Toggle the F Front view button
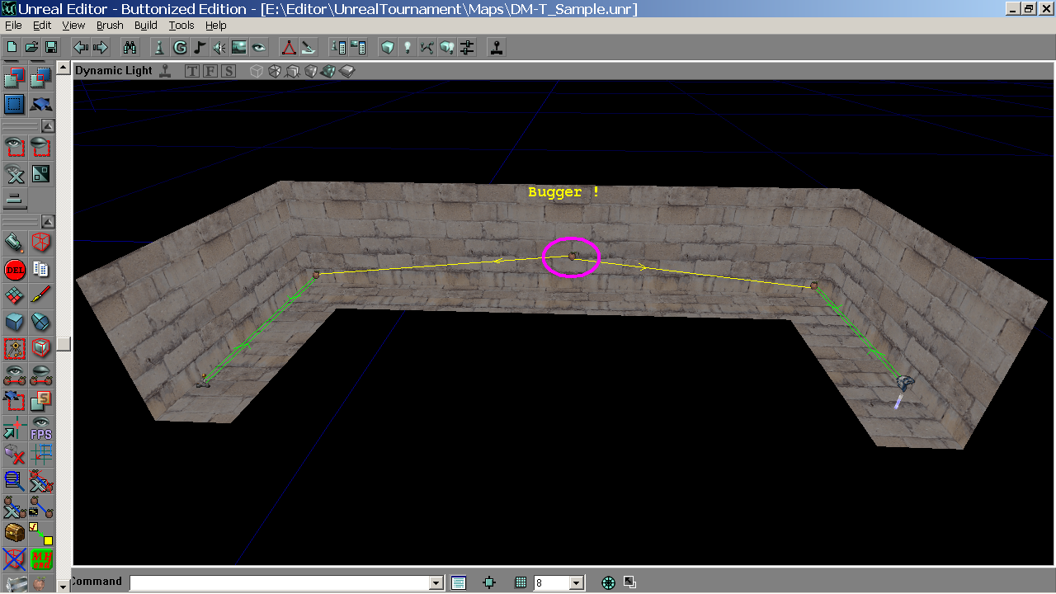 click(210, 71)
